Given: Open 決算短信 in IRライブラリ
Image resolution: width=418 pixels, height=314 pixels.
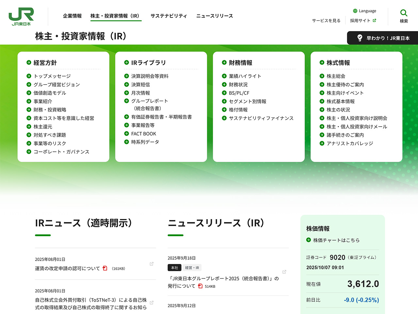Looking at the screenshot, I should coord(140,84).
